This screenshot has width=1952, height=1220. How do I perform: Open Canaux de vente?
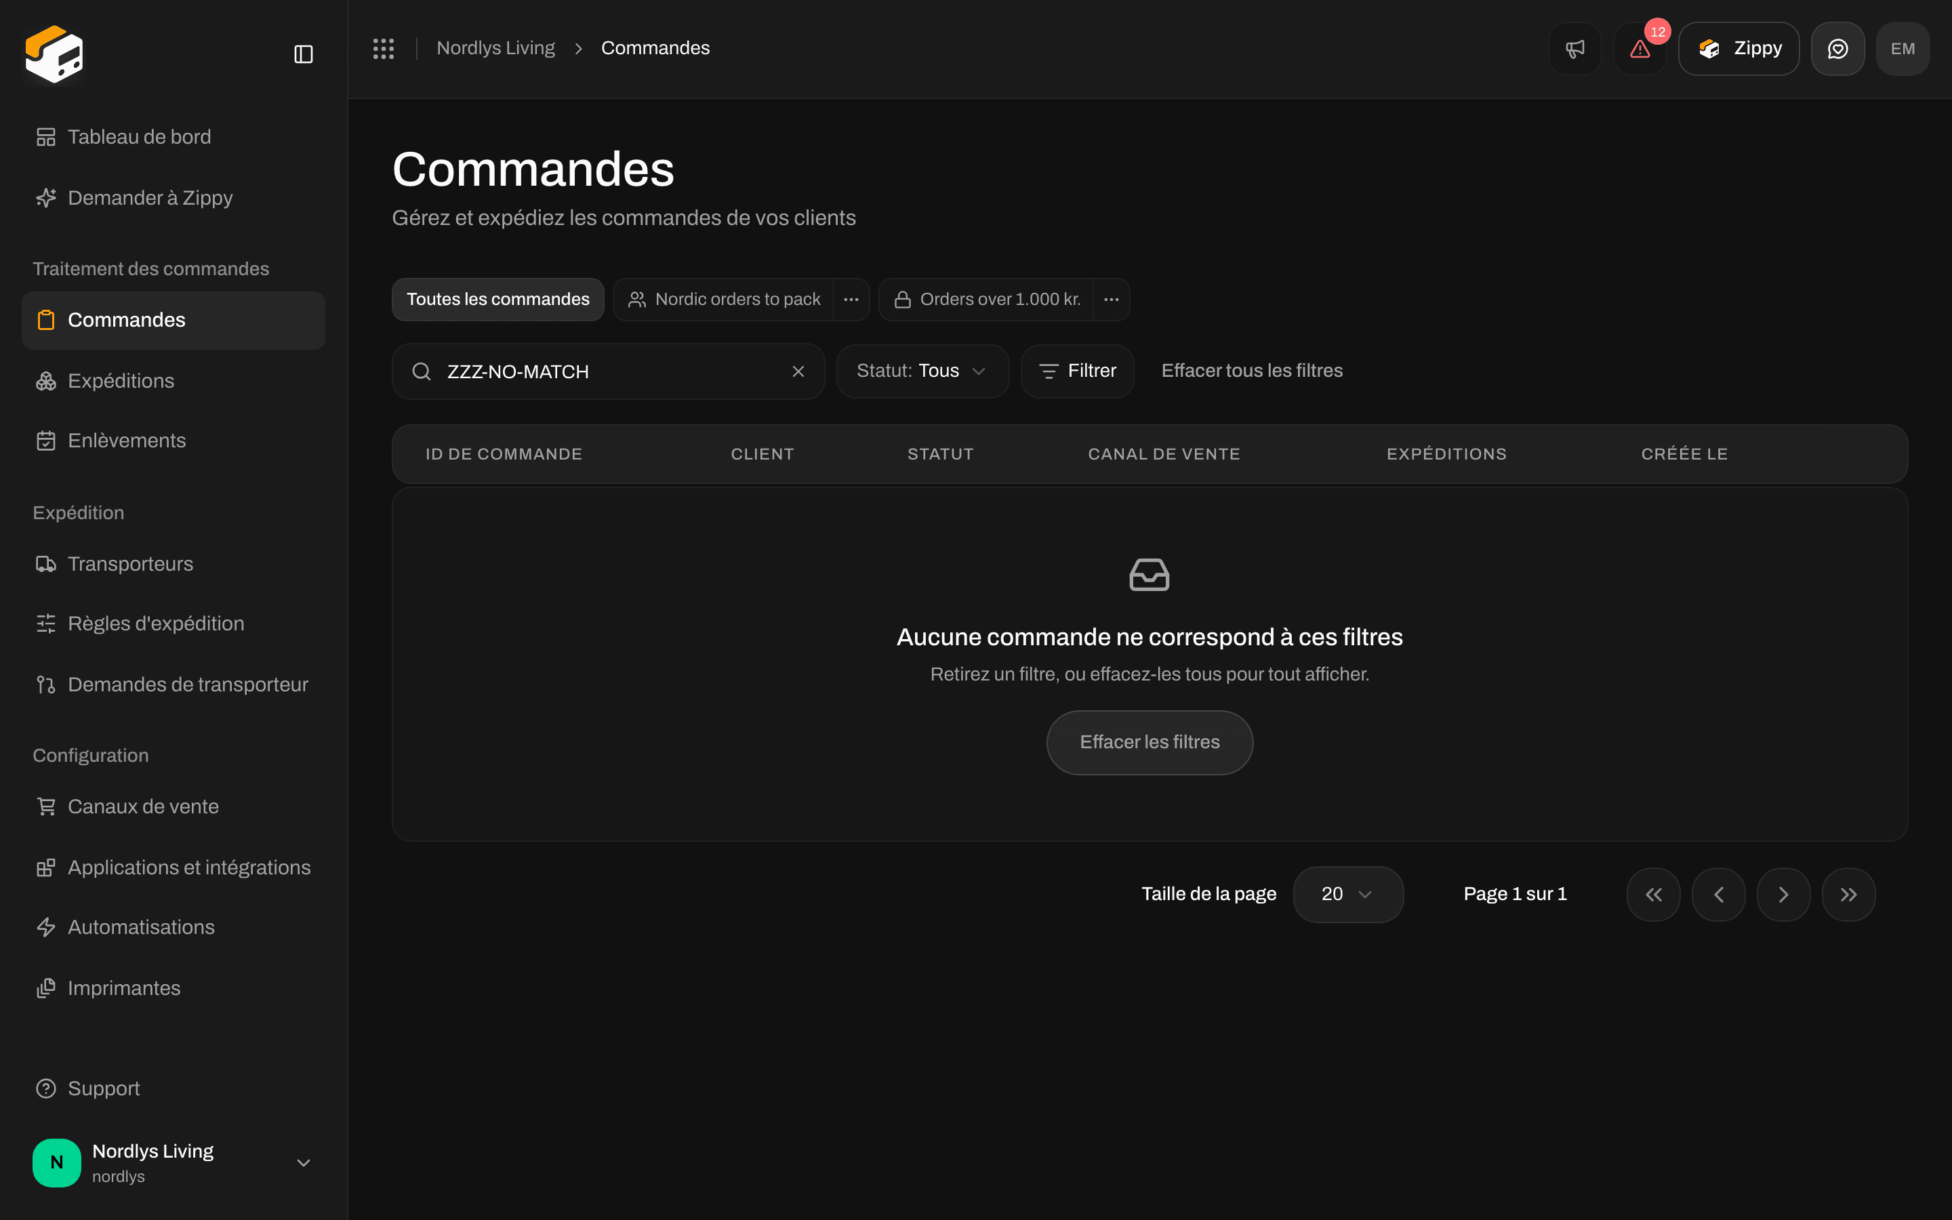pyautogui.click(x=174, y=807)
